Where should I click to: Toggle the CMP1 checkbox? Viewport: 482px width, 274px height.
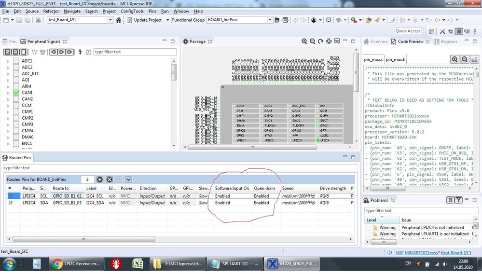16,111
